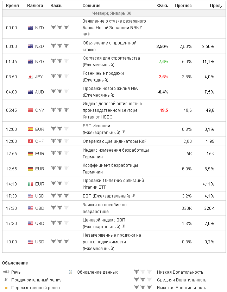Click the hourglass Обновление данных legend icon

click(70, 272)
